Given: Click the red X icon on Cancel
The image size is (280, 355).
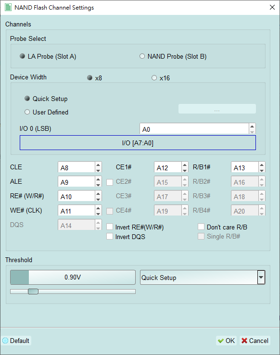Looking at the screenshot, I should pos(244,341).
